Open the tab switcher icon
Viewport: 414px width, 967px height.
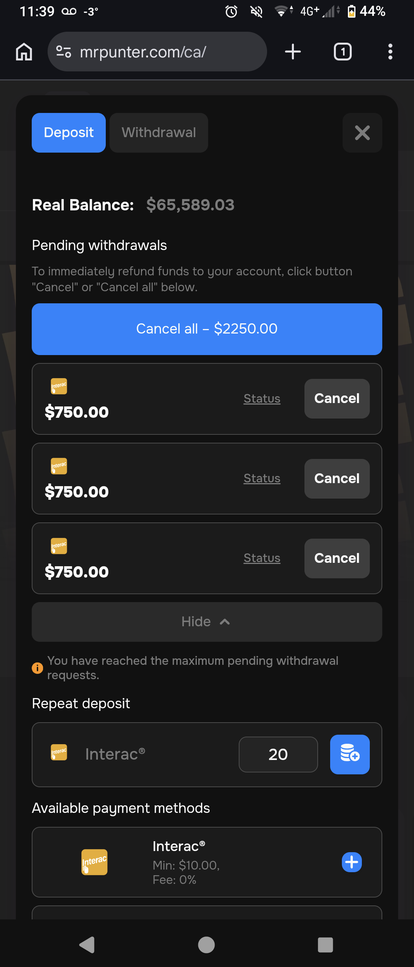[343, 52]
